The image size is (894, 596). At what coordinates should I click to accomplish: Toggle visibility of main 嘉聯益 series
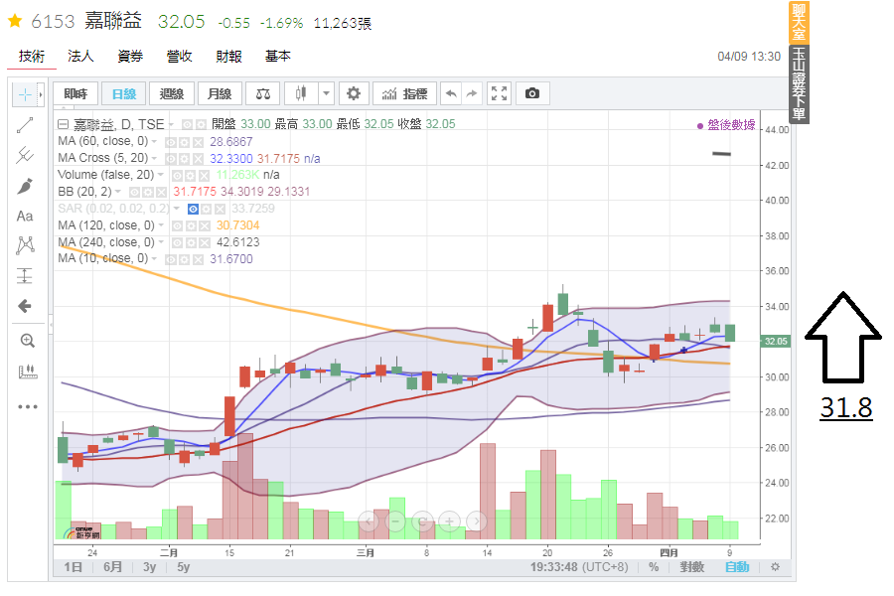187,124
